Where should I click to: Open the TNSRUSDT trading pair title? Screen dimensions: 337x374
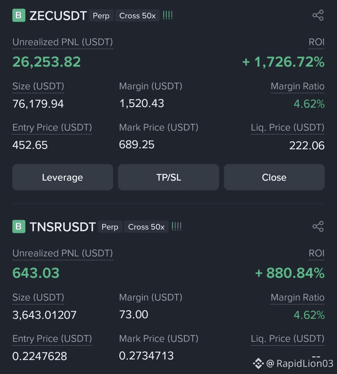(x=63, y=227)
